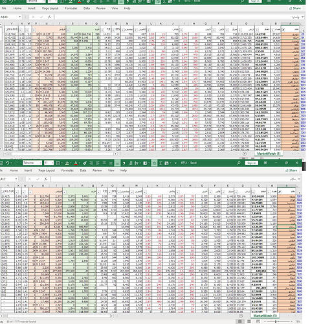The height and width of the screenshot is (324, 310).
Task: Click the New Sheet plus button in the upper window
Action: [x=245, y=154]
